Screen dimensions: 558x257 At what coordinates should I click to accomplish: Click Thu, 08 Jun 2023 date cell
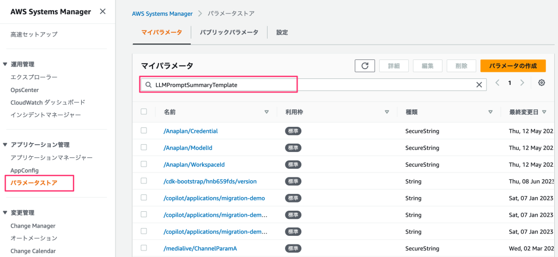(532, 181)
